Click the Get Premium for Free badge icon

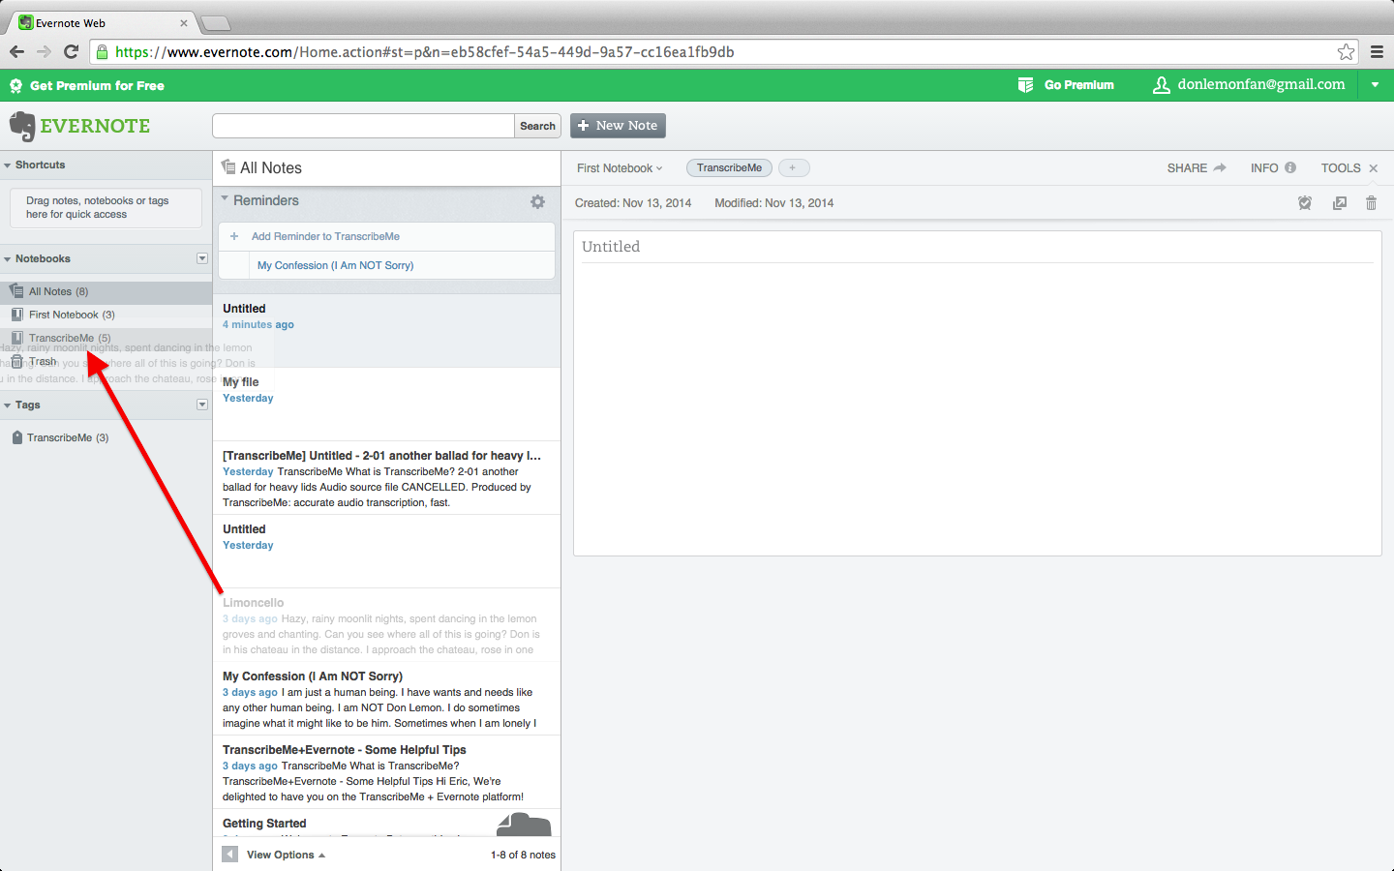click(15, 86)
